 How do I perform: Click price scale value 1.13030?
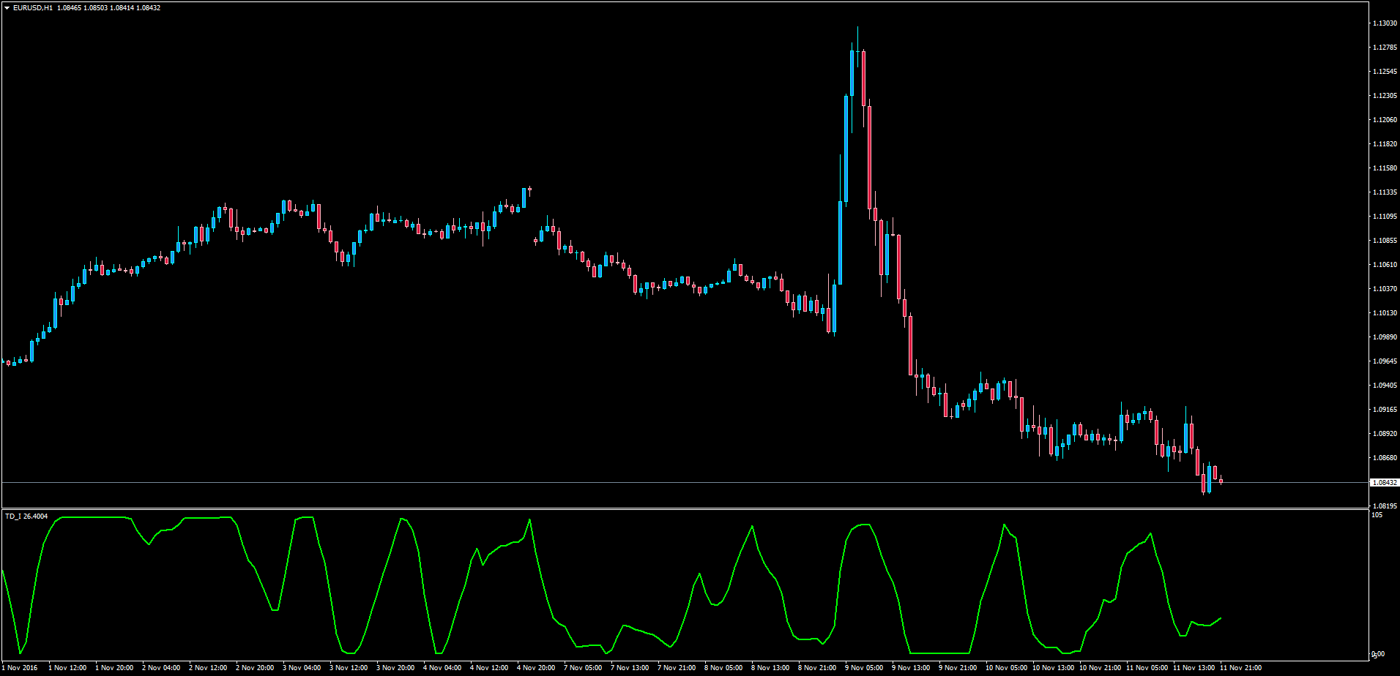tap(1385, 23)
